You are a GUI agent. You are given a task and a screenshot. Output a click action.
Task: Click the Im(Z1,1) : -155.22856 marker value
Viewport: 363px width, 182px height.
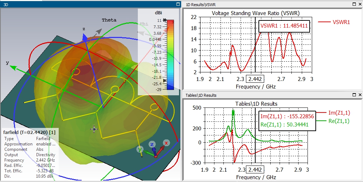(287, 116)
